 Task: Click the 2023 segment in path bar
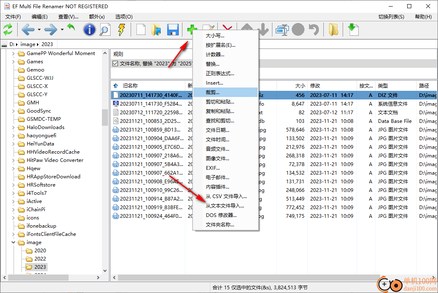pos(47,44)
